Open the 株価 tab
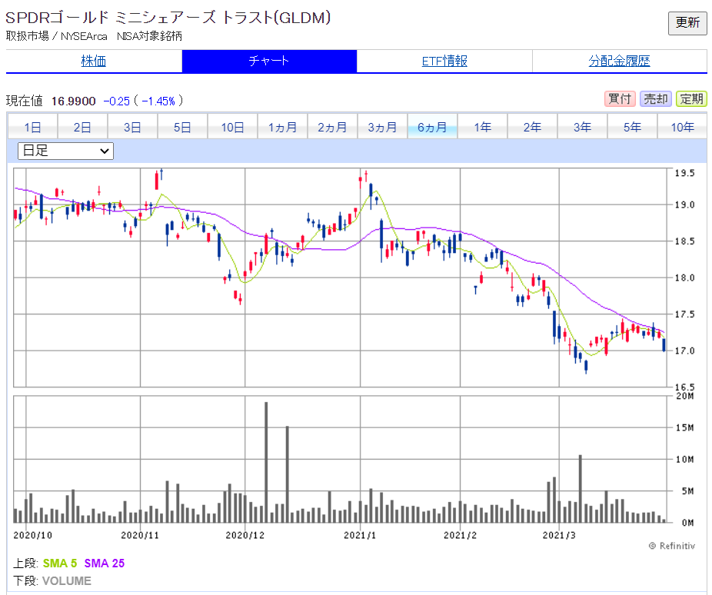This screenshot has width=712, height=595. click(94, 61)
